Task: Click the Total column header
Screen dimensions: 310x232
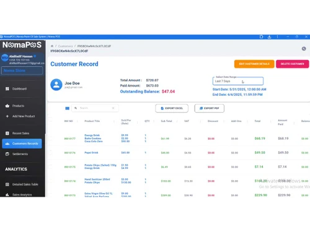Action: point(257,121)
